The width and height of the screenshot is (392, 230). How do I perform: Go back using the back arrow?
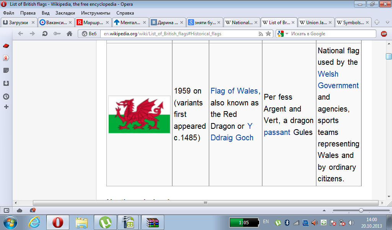coord(21,33)
